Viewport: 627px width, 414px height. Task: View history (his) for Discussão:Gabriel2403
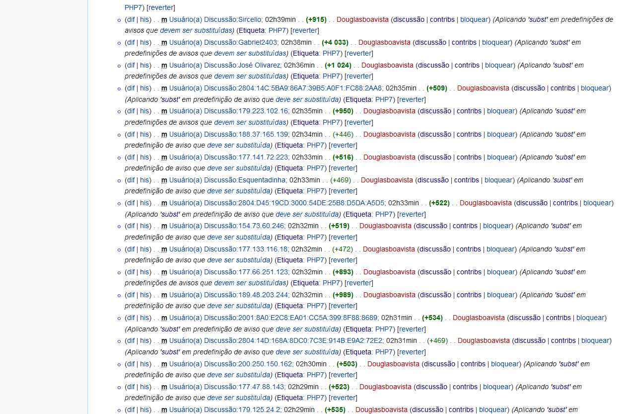tap(144, 42)
